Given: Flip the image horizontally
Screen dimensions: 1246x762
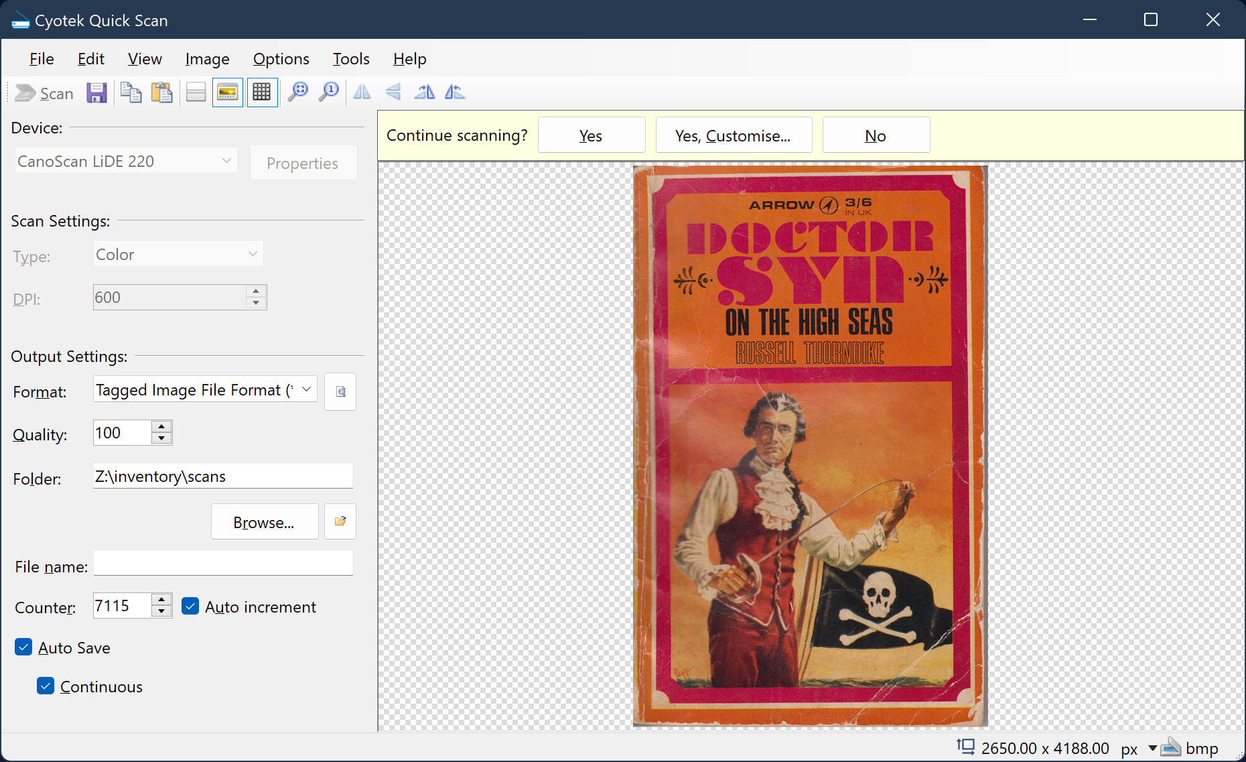Looking at the screenshot, I should point(362,93).
